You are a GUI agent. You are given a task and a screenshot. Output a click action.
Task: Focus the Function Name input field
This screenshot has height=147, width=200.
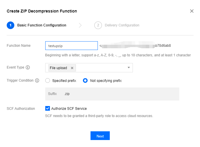(x=71, y=46)
